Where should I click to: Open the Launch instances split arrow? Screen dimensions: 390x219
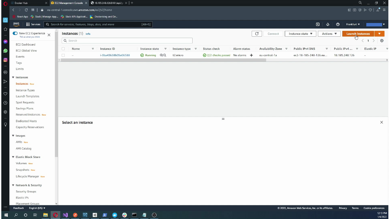pos(379,34)
